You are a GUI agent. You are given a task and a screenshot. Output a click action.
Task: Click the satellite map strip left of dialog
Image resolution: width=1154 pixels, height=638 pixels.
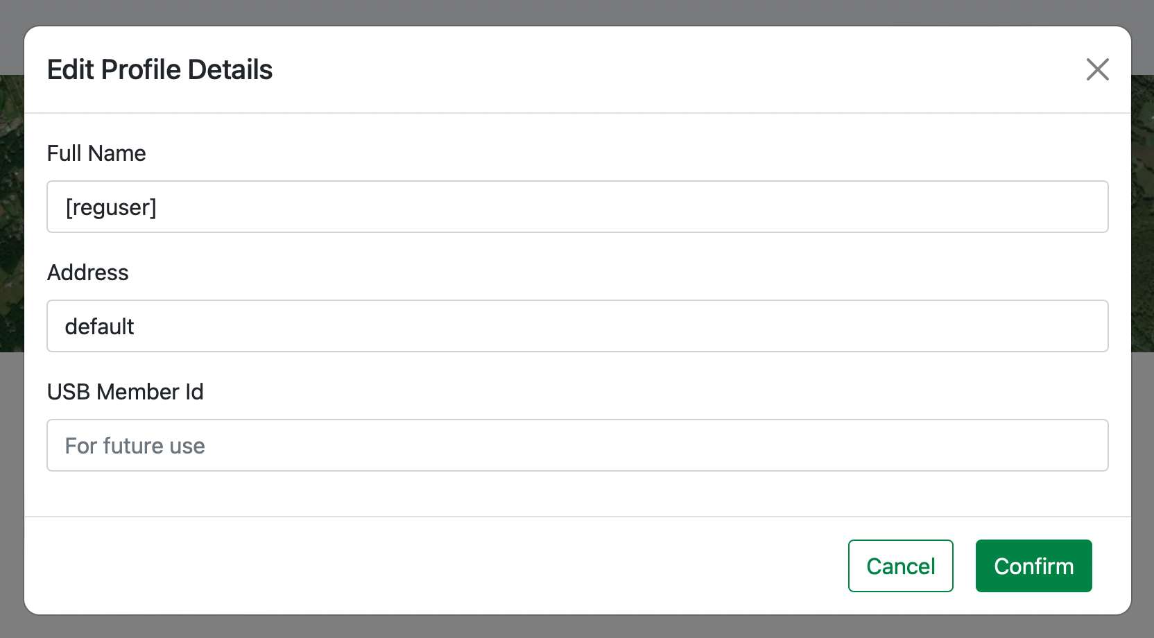pos(11,208)
